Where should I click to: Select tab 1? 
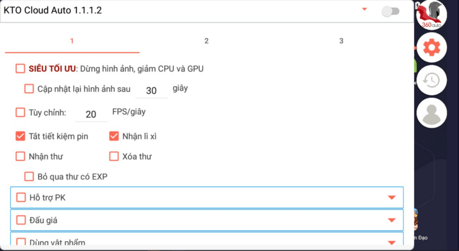pyautogui.click(x=72, y=41)
